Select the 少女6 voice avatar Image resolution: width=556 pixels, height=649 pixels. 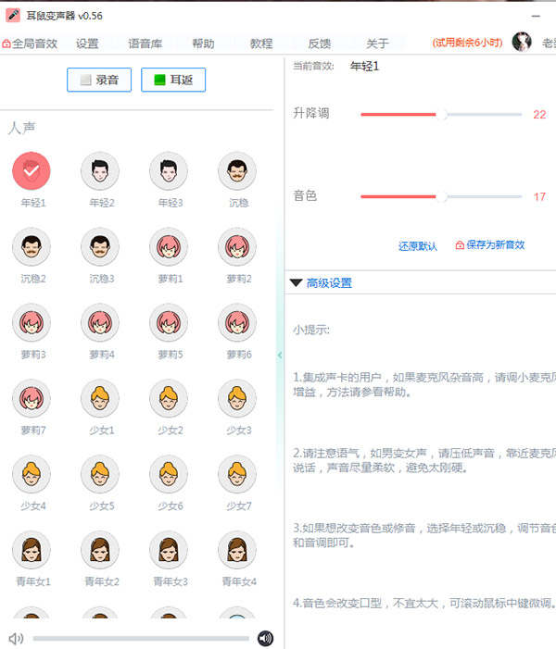[169, 474]
